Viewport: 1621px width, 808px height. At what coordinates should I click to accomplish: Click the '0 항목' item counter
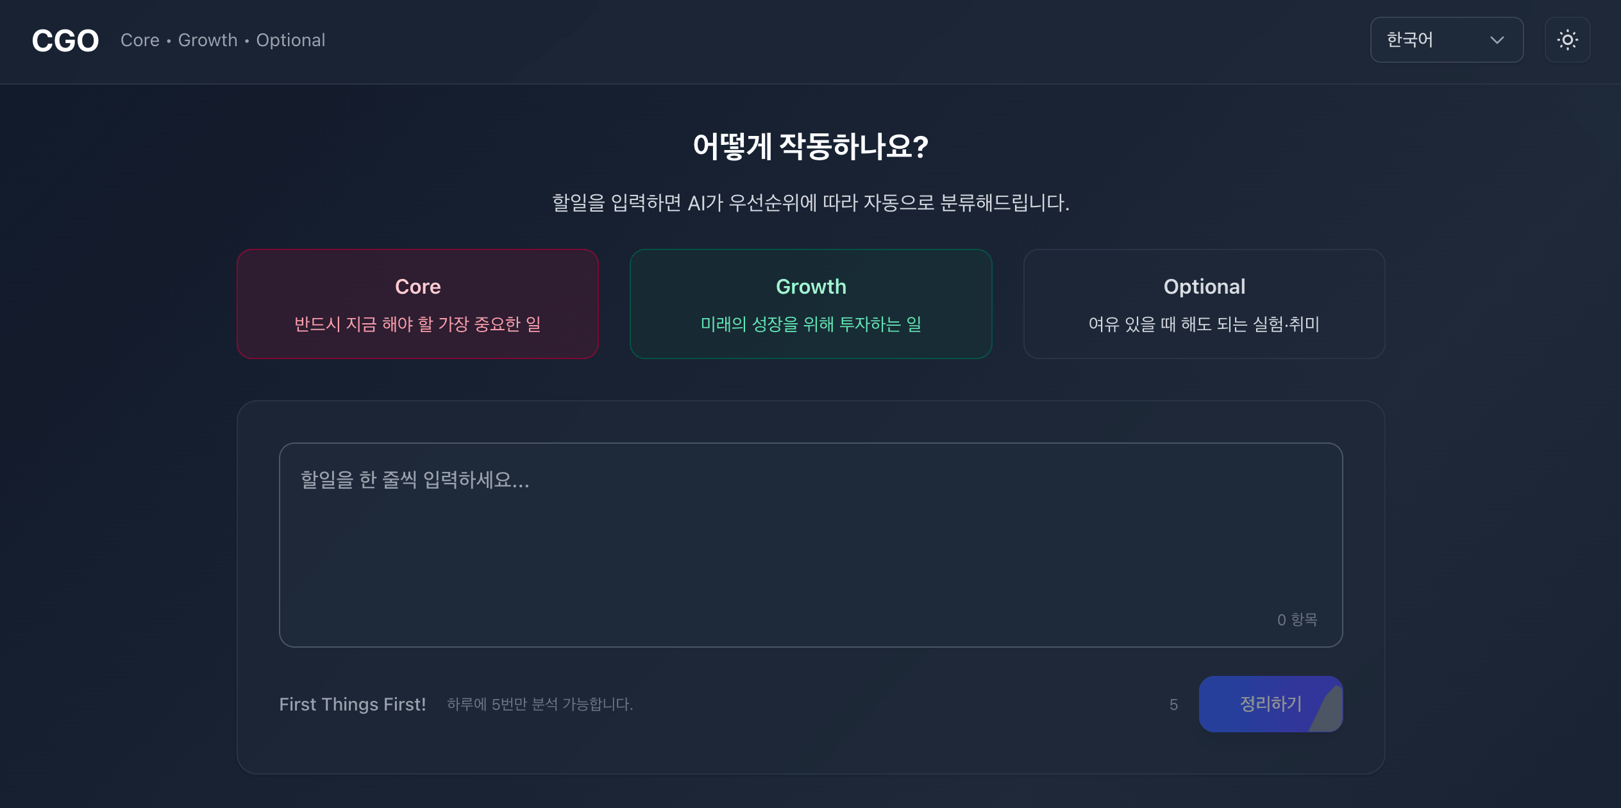point(1297,619)
